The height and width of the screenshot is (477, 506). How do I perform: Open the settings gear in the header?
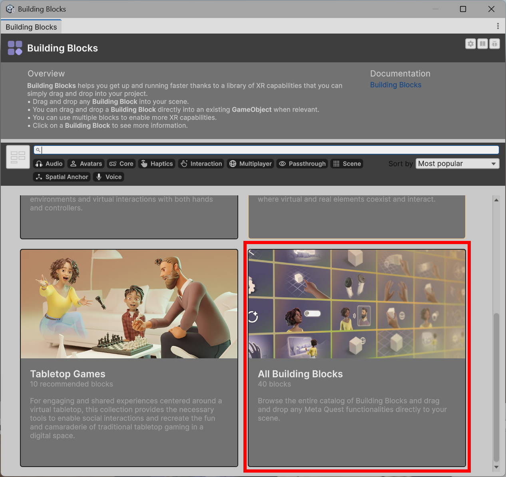[x=470, y=44]
